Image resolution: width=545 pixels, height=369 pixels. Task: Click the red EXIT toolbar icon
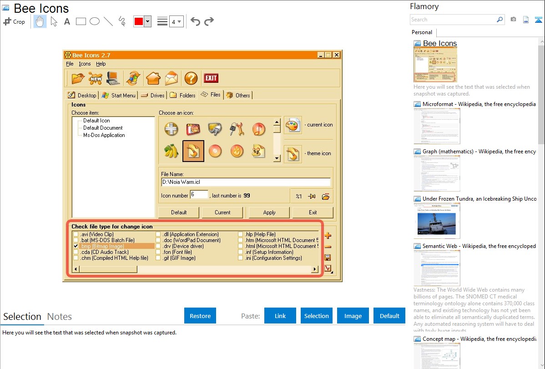pyautogui.click(x=211, y=78)
